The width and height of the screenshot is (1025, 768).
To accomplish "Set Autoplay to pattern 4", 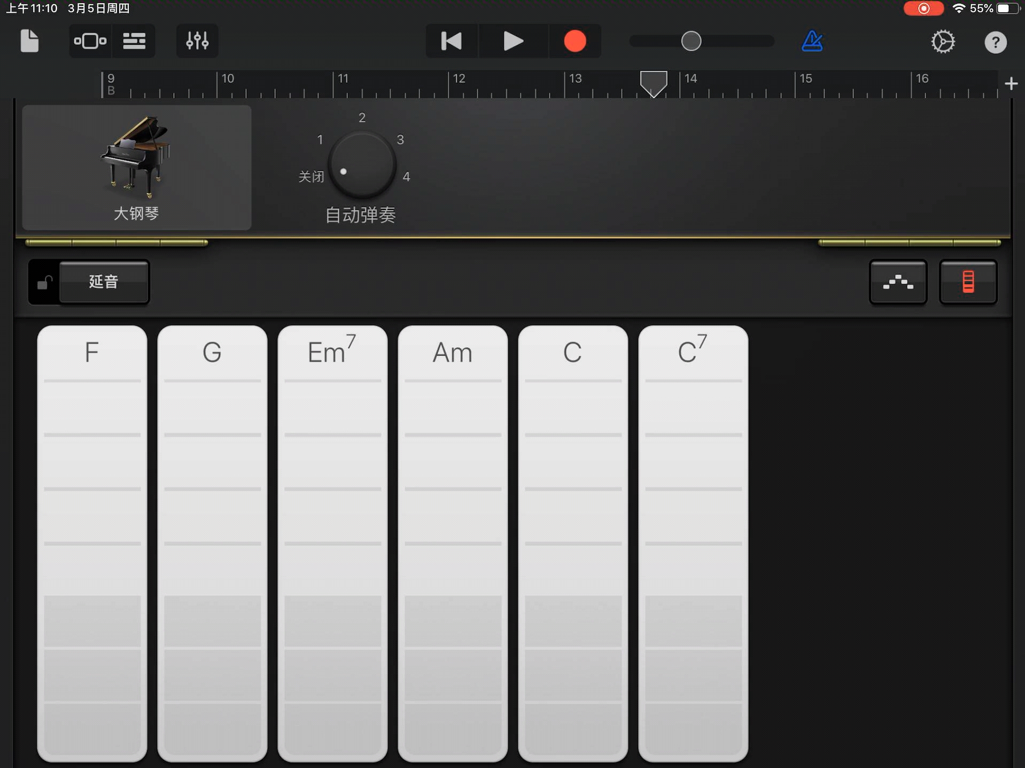I will [x=406, y=177].
